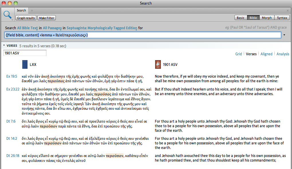Close the search panel with X
Screen dimensions: 292x169
click(288, 11)
